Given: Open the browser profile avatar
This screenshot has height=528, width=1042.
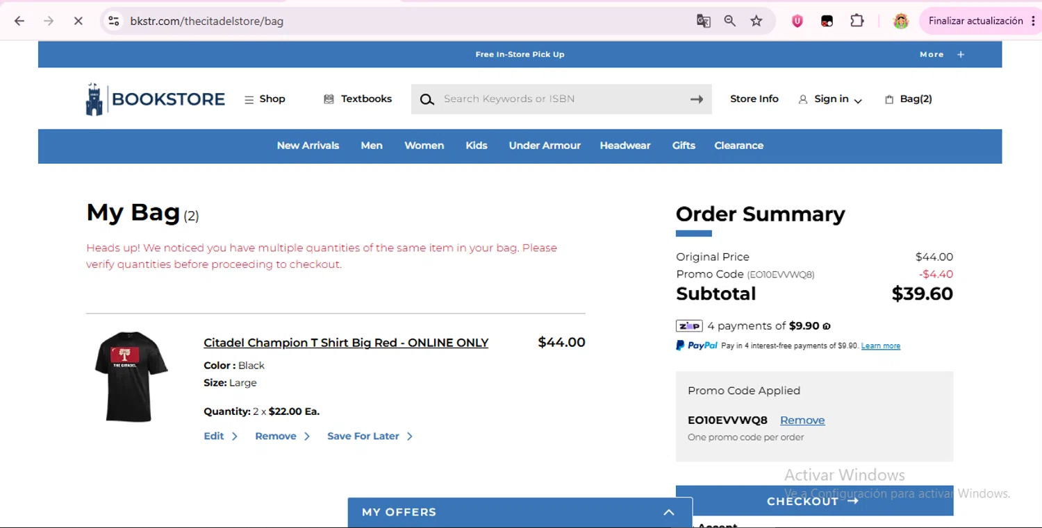Looking at the screenshot, I should (x=901, y=21).
